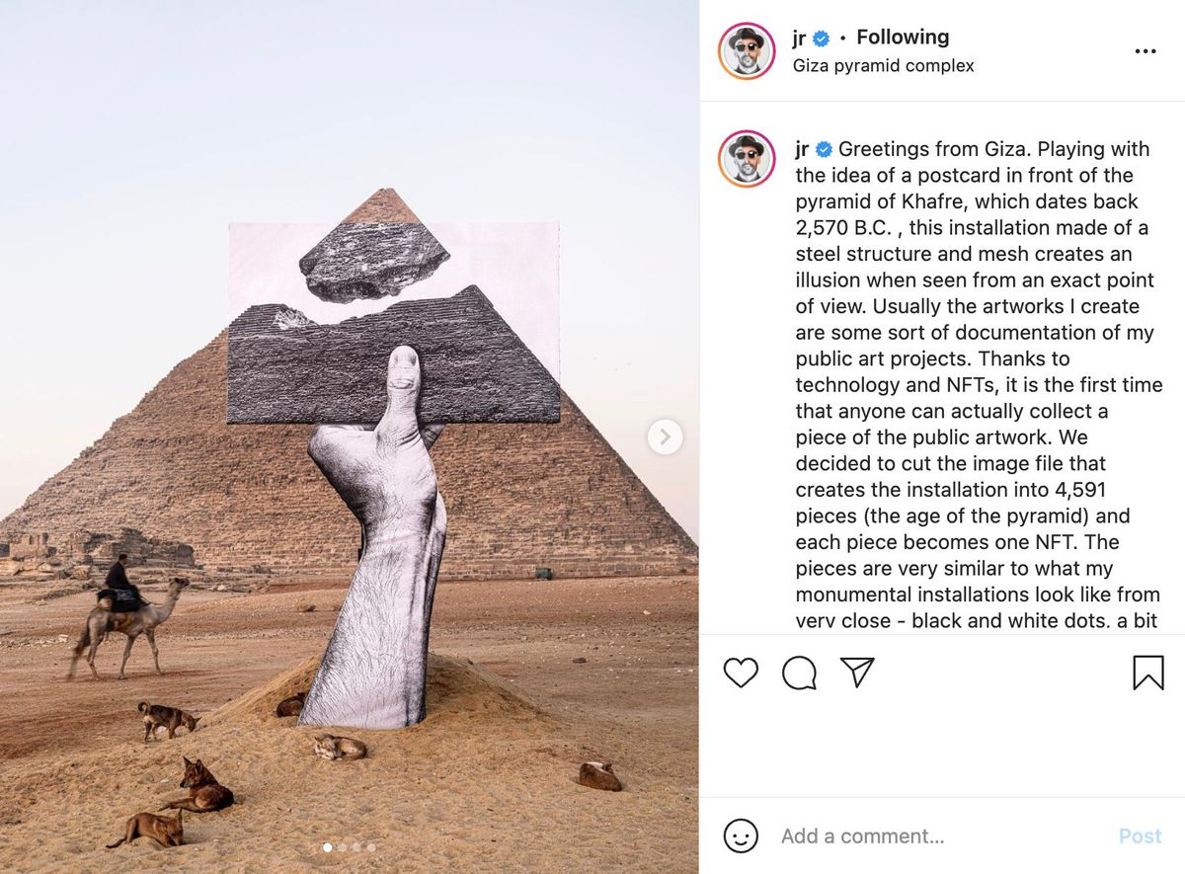The image size is (1185, 874).
Task: Open jr profile picture beside the caption
Action: (x=747, y=159)
